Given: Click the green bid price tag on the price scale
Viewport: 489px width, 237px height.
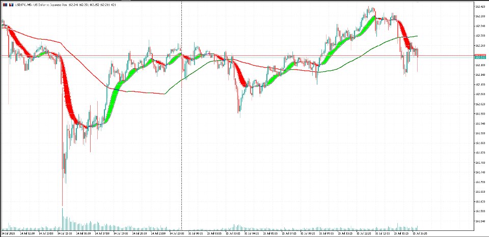Looking at the screenshot, I should [480, 57].
